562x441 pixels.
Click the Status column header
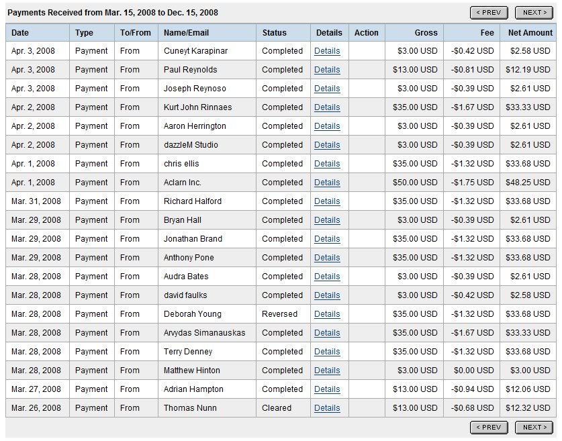coord(274,33)
